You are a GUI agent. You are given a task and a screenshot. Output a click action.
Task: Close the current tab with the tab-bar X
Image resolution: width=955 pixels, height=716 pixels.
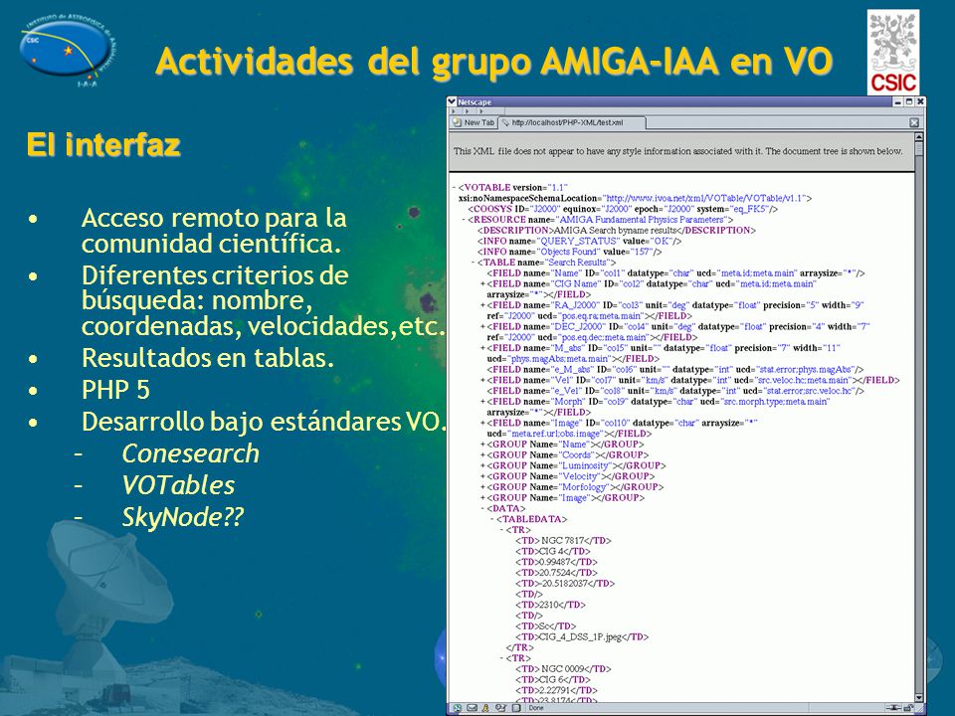(x=914, y=123)
